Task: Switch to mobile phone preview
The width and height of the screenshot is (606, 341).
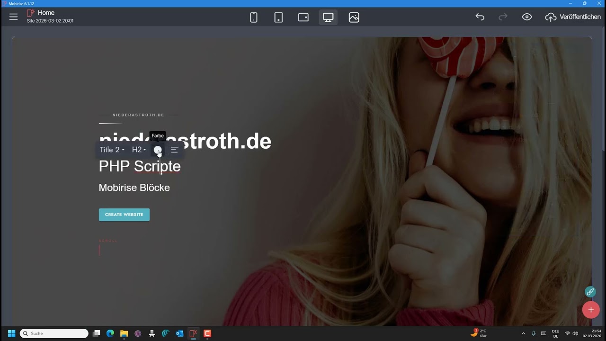Action: coord(254,18)
